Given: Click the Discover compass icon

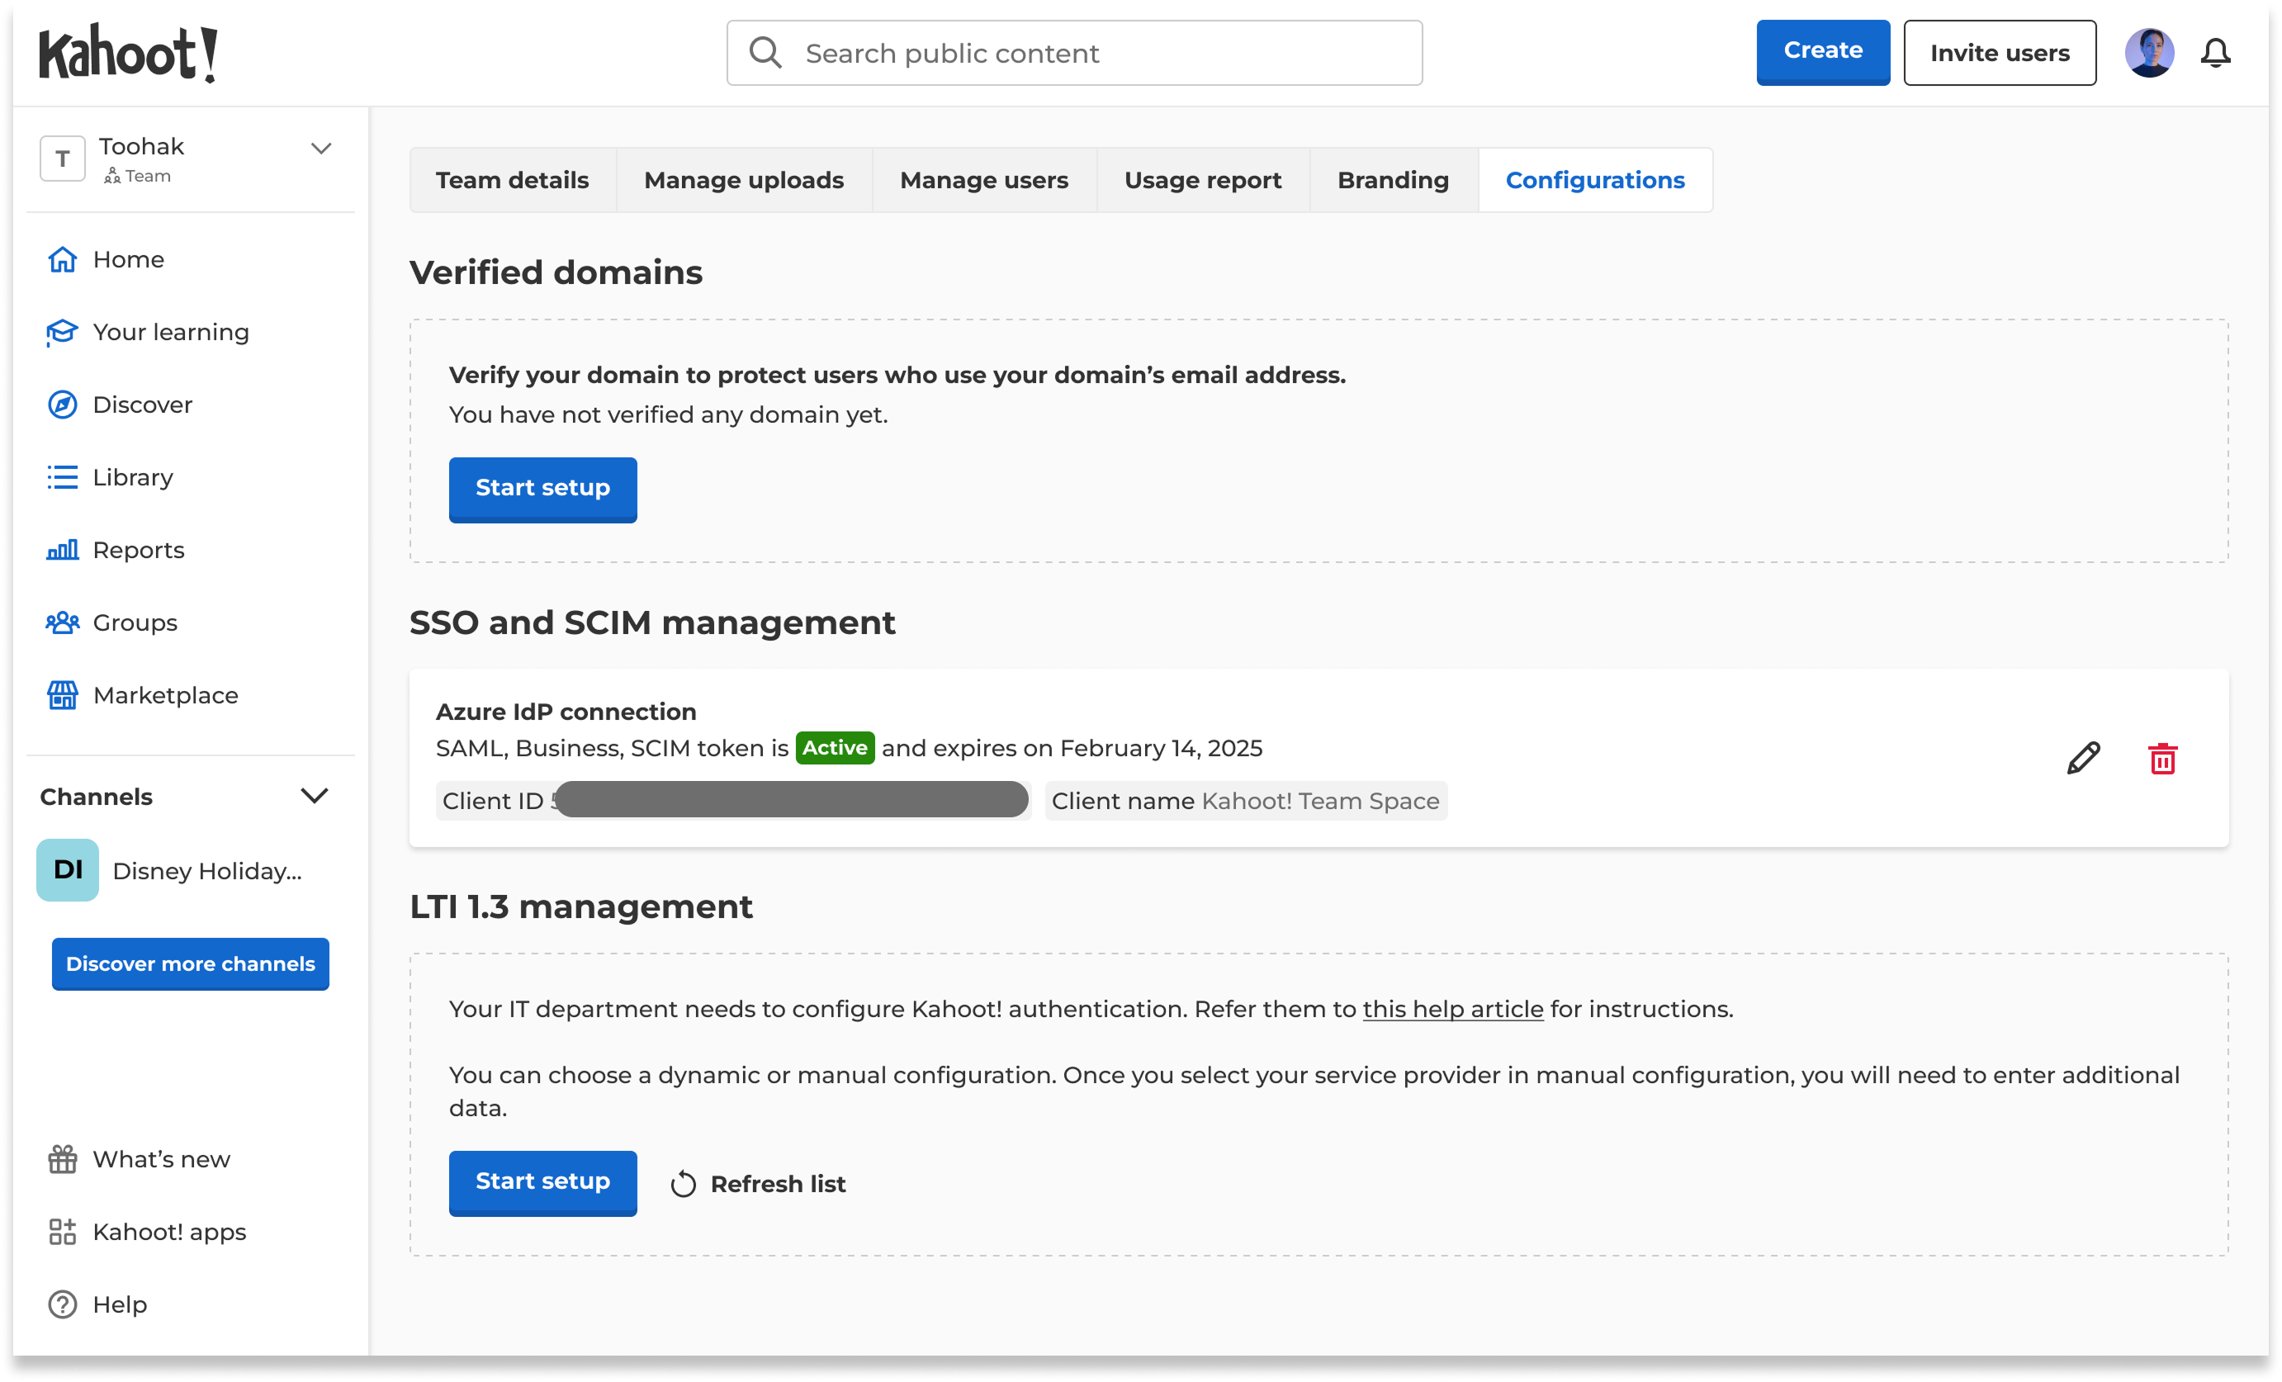Looking at the screenshot, I should (x=62, y=405).
